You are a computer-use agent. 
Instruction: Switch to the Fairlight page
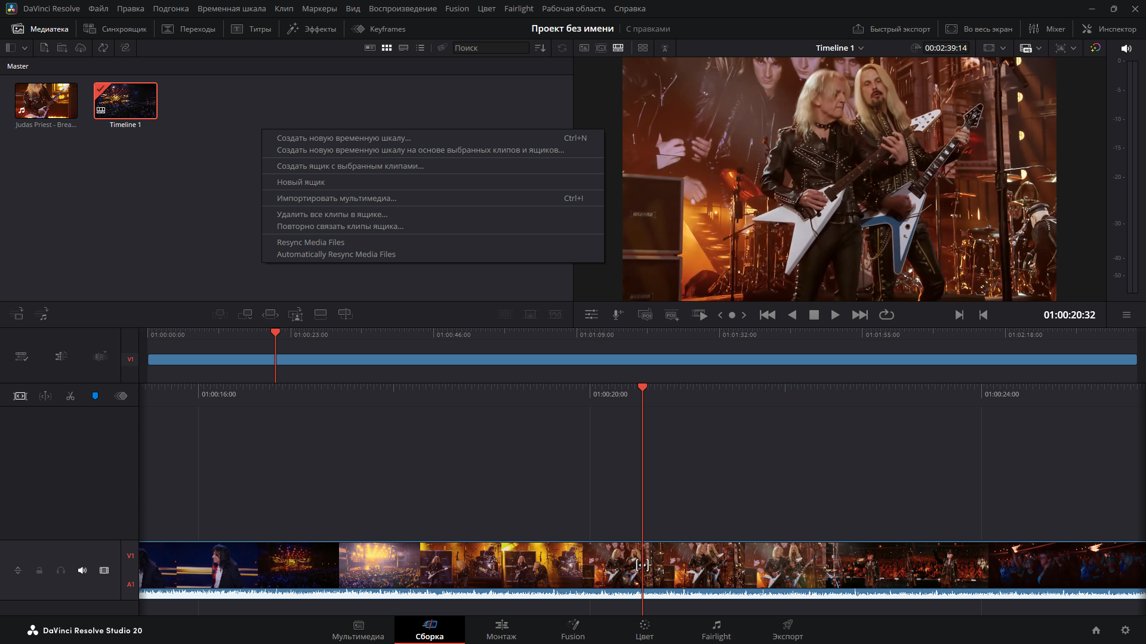click(x=716, y=630)
